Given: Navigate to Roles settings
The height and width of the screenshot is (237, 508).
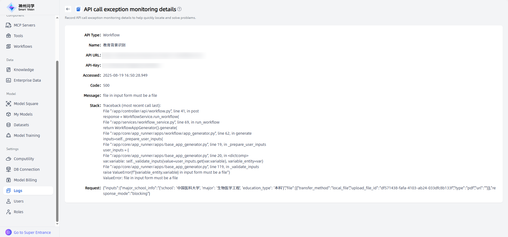Looking at the screenshot, I should pos(19,212).
